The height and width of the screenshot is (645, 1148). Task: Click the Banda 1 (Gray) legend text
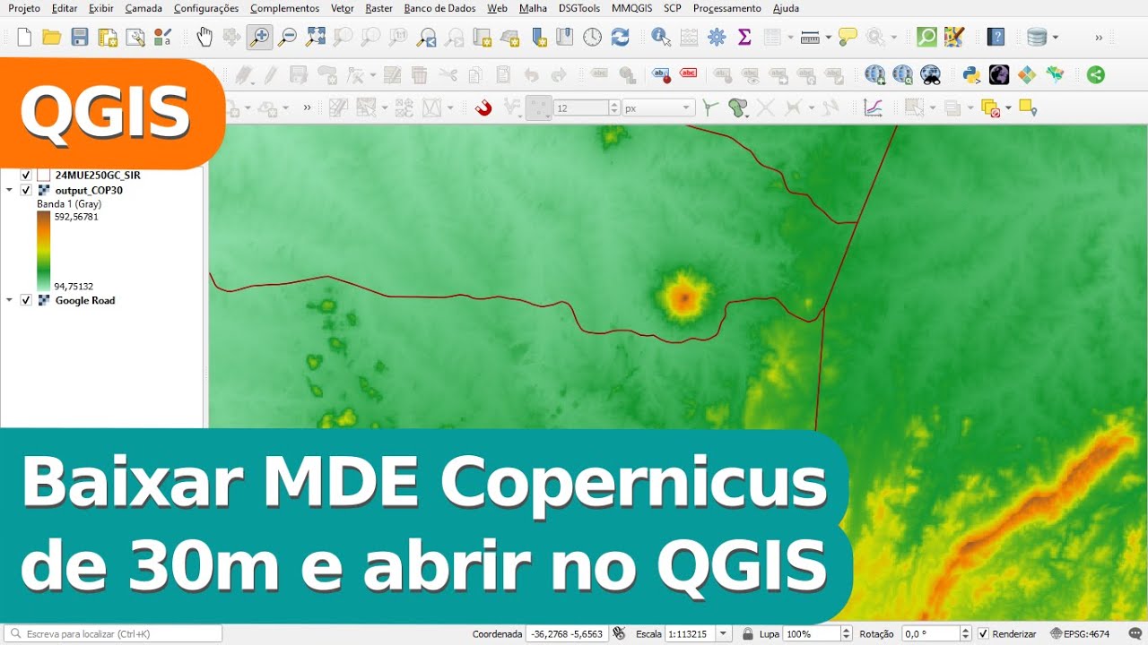tap(69, 204)
